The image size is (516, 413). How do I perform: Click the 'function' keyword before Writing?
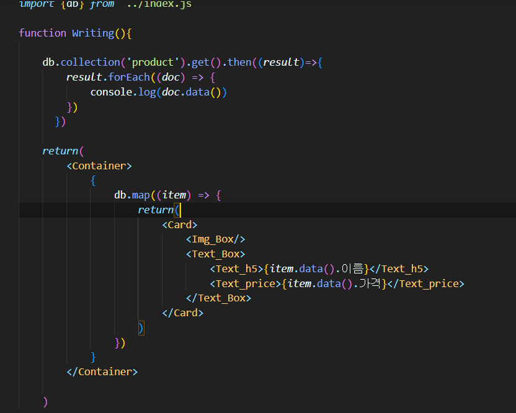coord(43,33)
